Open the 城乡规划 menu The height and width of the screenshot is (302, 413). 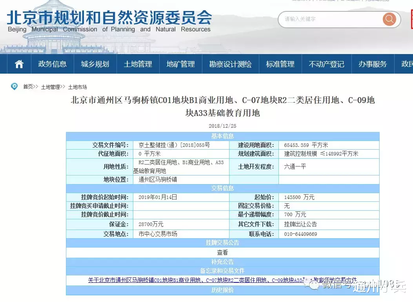[95, 64]
